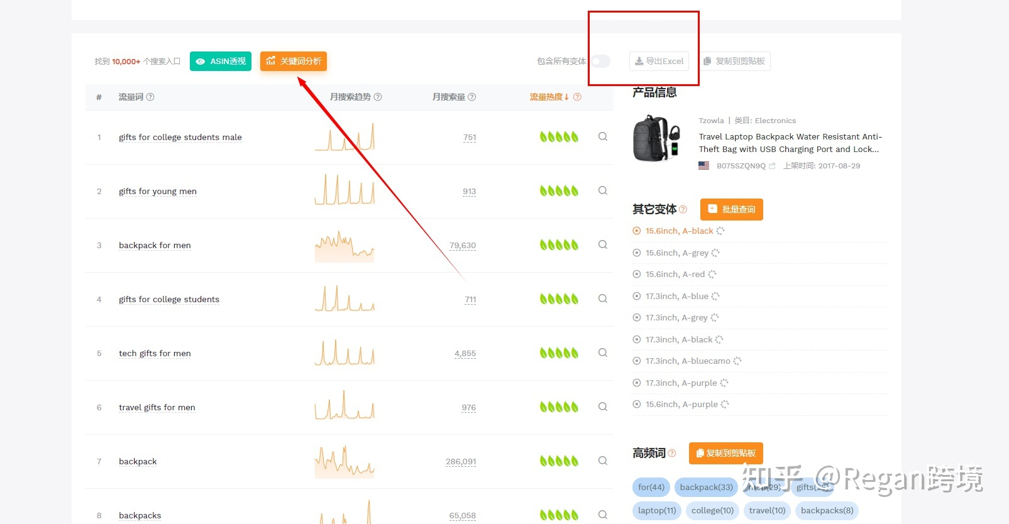Toggle the 包含所有变体 switch
Viewport: 1009px width, 524px height.
pyautogui.click(x=600, y=61)
